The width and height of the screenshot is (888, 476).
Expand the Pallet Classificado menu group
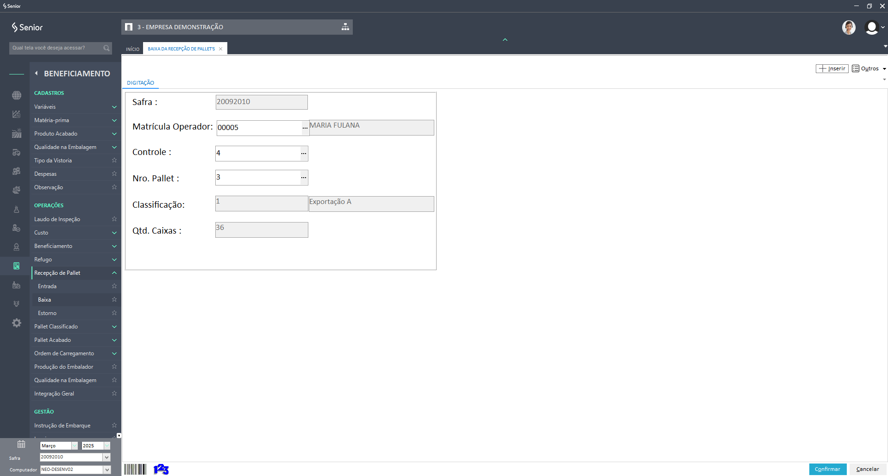114,327
